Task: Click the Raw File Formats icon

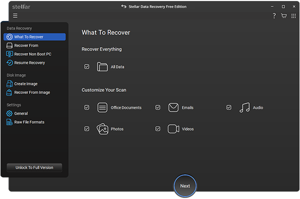Action: click(x=9, y=122)
